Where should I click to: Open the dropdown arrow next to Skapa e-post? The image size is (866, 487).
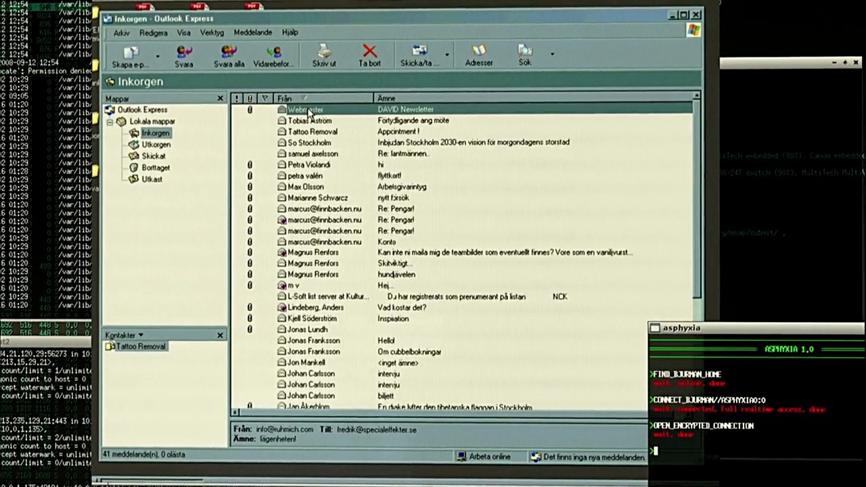tap(158, 55)
